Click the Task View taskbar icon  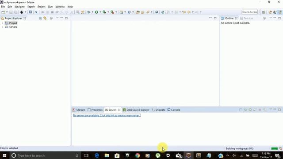tap(86, 155)
